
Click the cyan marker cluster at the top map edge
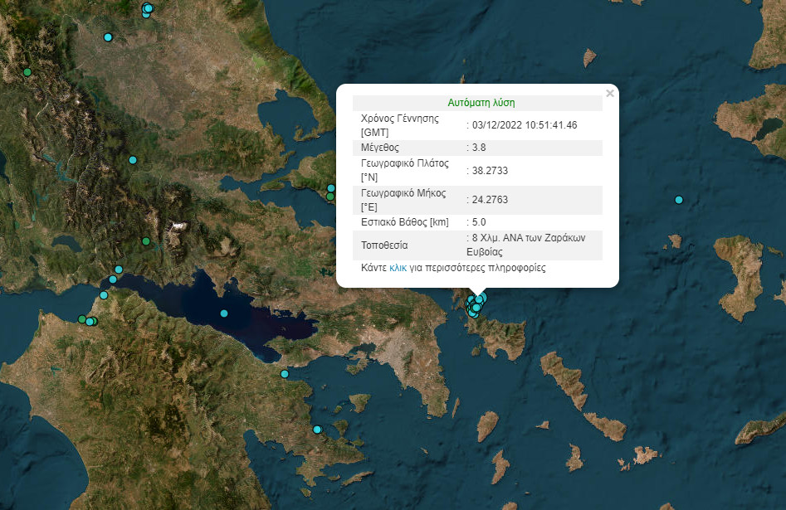(148, 9)
